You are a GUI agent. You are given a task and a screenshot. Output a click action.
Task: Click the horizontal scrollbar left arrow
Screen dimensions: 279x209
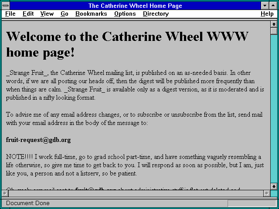click(x=5, y=193)
